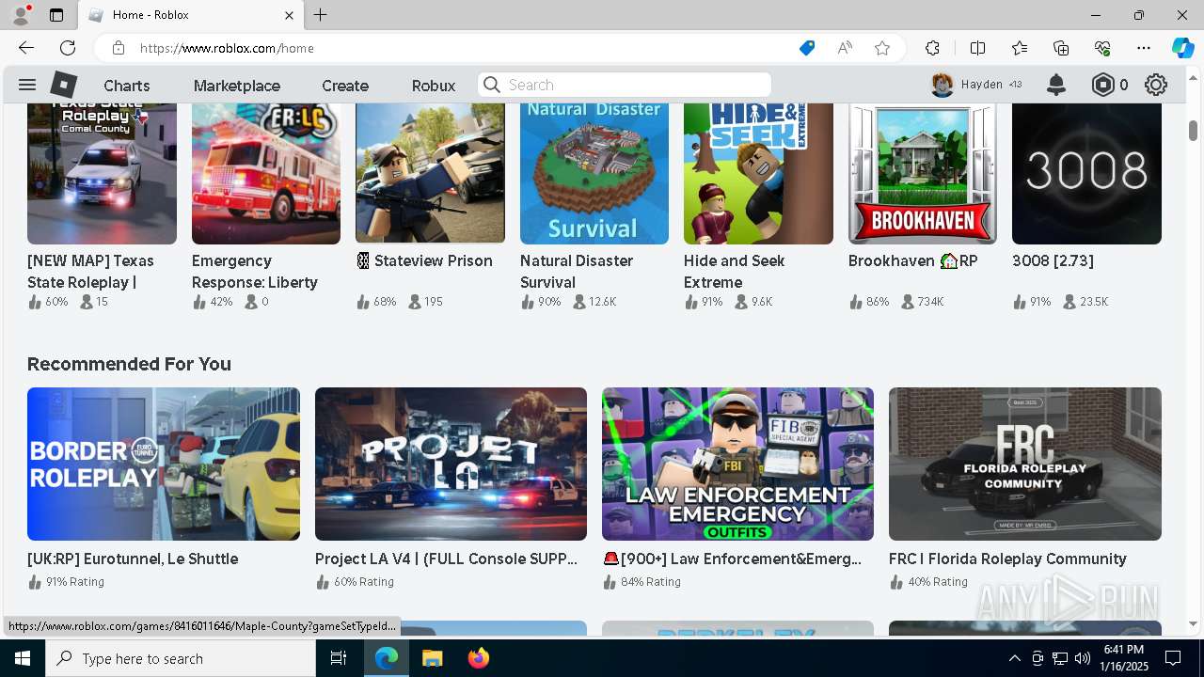Open the 3008 game thumbnail
1204x677 pixels.
click(x=1086, y=174)
